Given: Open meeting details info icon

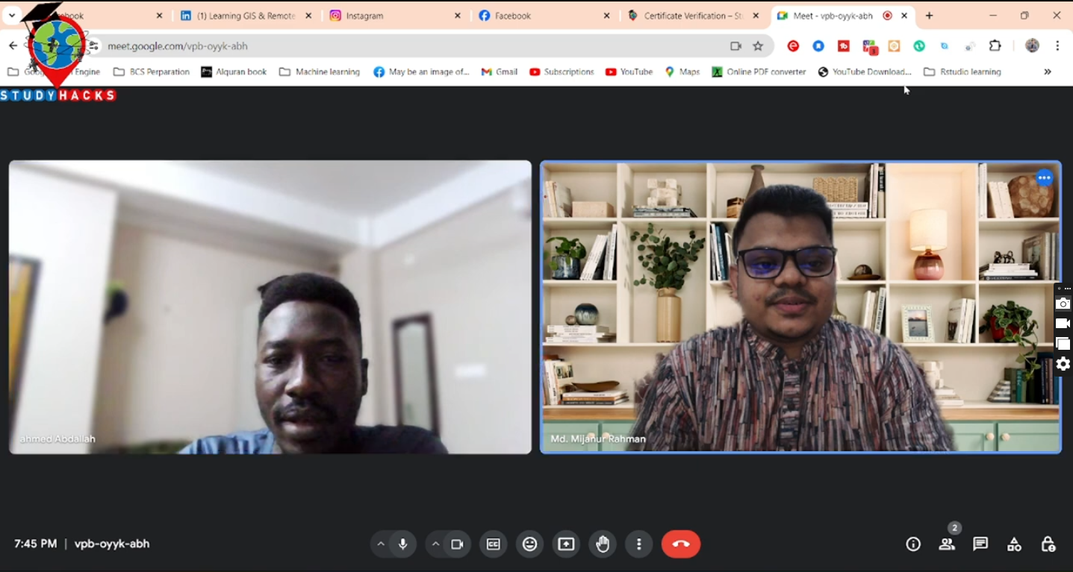Looking at the screenshot, I should (x=913, y=544).
